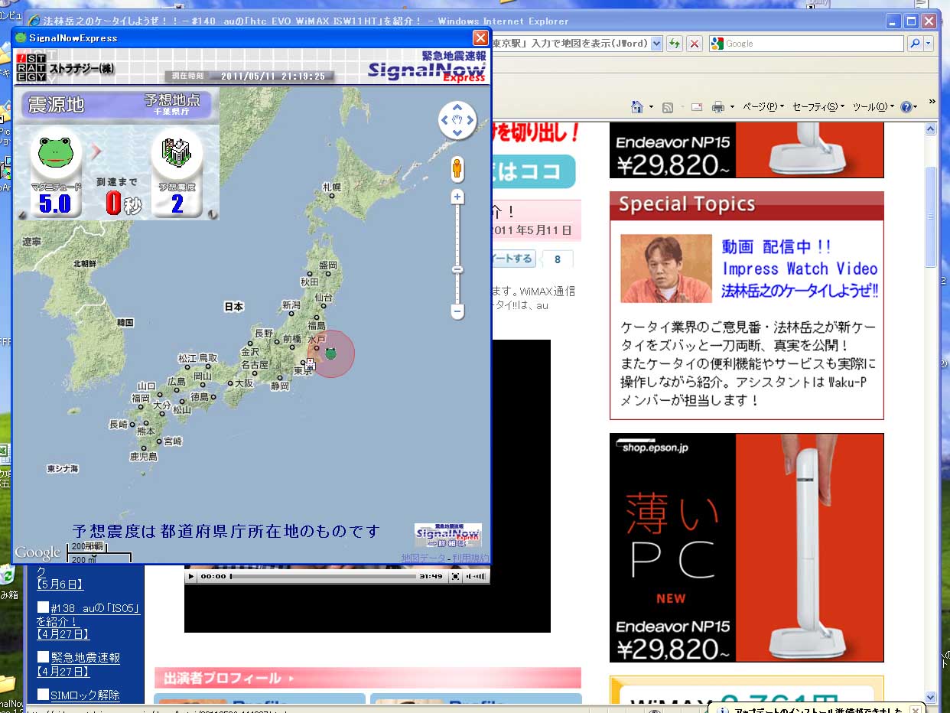Click the frog magnitude icon in epicenter panel
This screenshot has width=950, height=713.
point(55,153)
